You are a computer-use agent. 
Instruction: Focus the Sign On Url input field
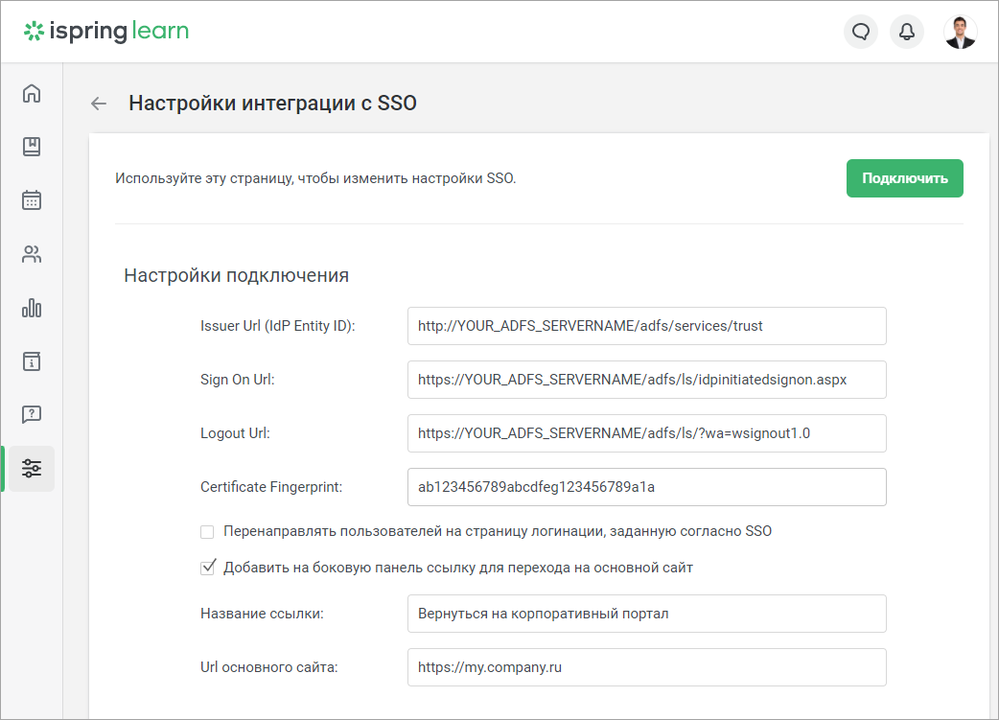pos(647,380)
